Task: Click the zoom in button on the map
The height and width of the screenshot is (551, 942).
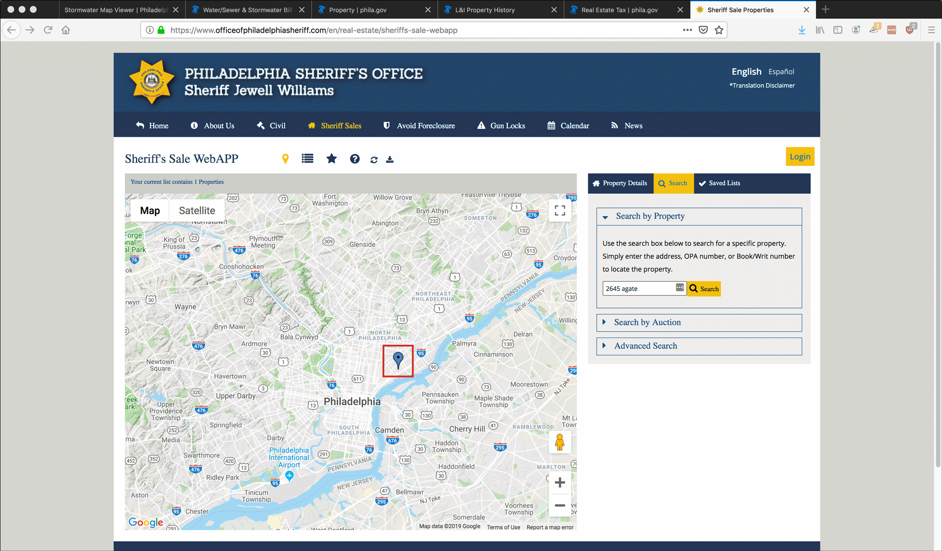Action: click(x=559, y=482)
